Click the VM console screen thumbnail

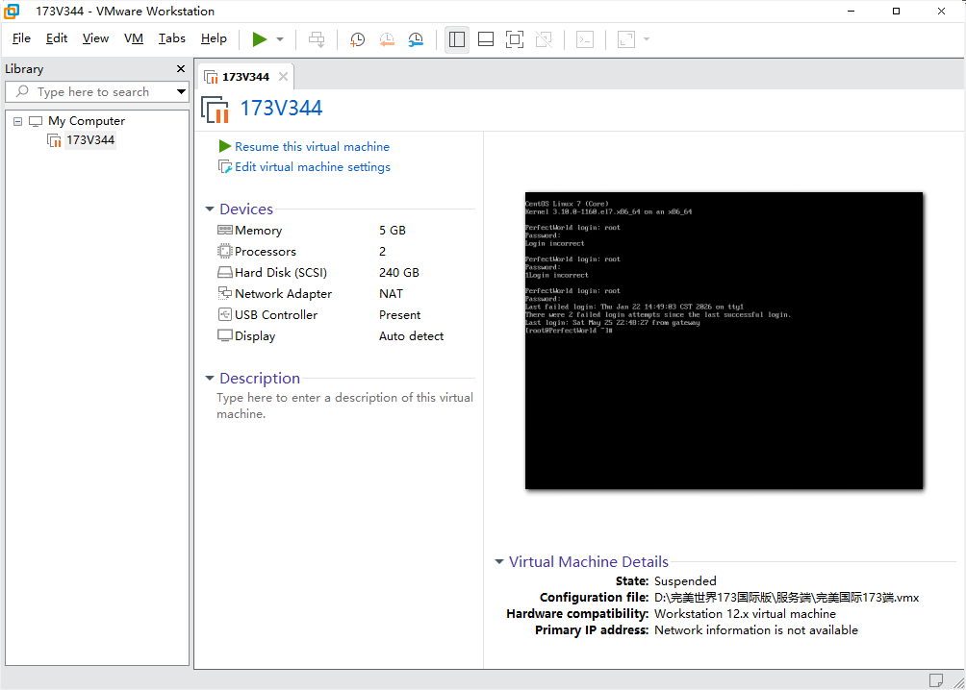coord(724,340)
